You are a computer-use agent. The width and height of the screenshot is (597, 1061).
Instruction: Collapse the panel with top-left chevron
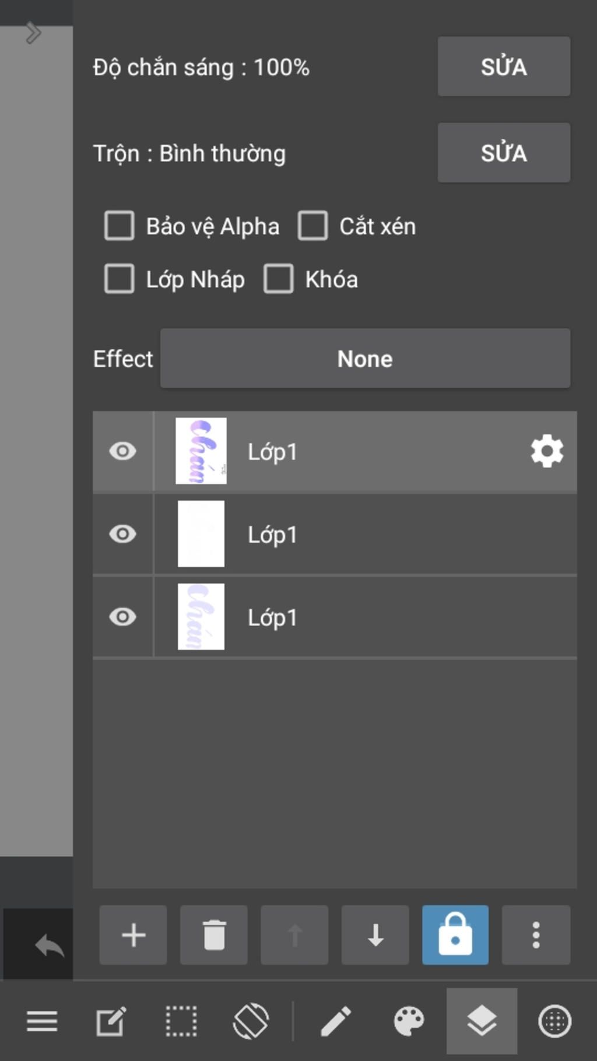pyautogui.click(x=33, y=33)
